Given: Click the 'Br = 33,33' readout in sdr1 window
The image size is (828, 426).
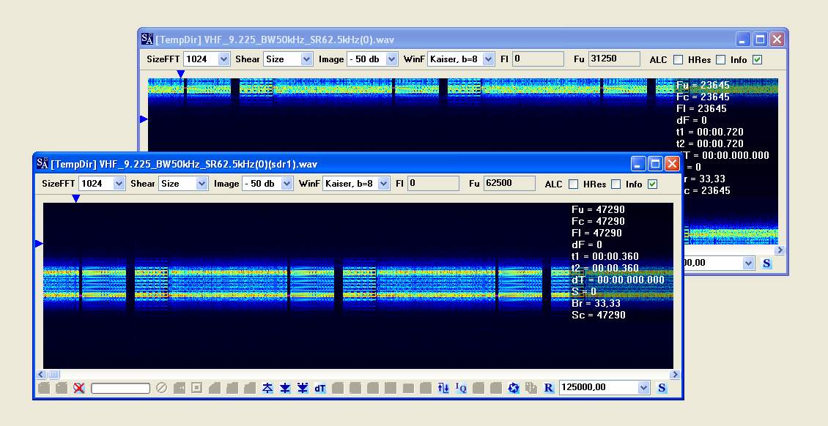Looking at the screenshot, I should coord(596,304).
